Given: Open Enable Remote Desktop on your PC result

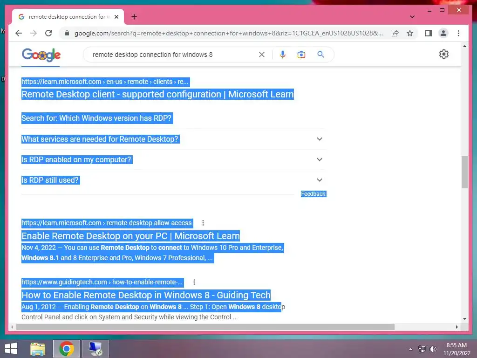Looking at the screenshot, I should tap(130, 236).
